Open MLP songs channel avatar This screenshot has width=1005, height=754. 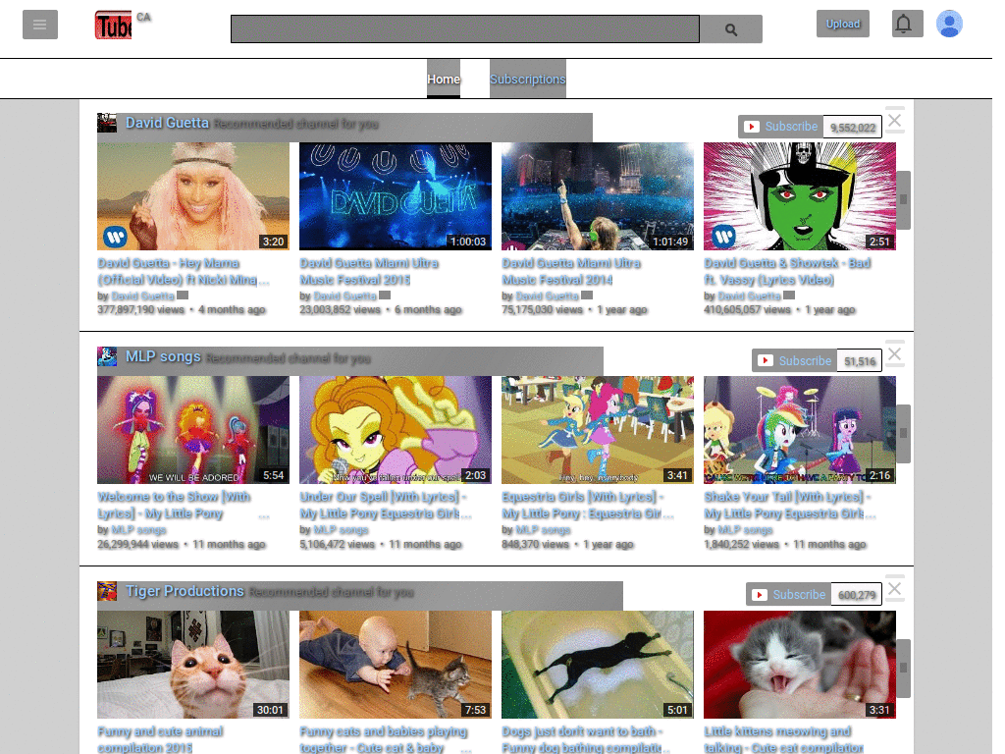pos(107,356)
